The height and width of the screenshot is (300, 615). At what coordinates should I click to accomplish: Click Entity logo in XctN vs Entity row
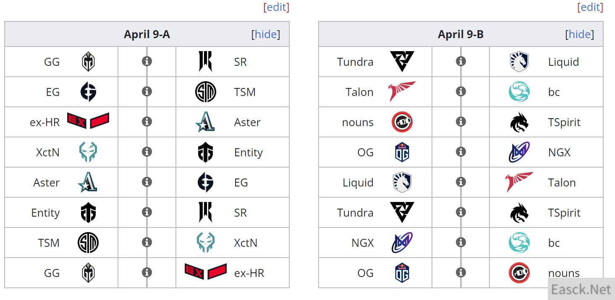[205, 152]
